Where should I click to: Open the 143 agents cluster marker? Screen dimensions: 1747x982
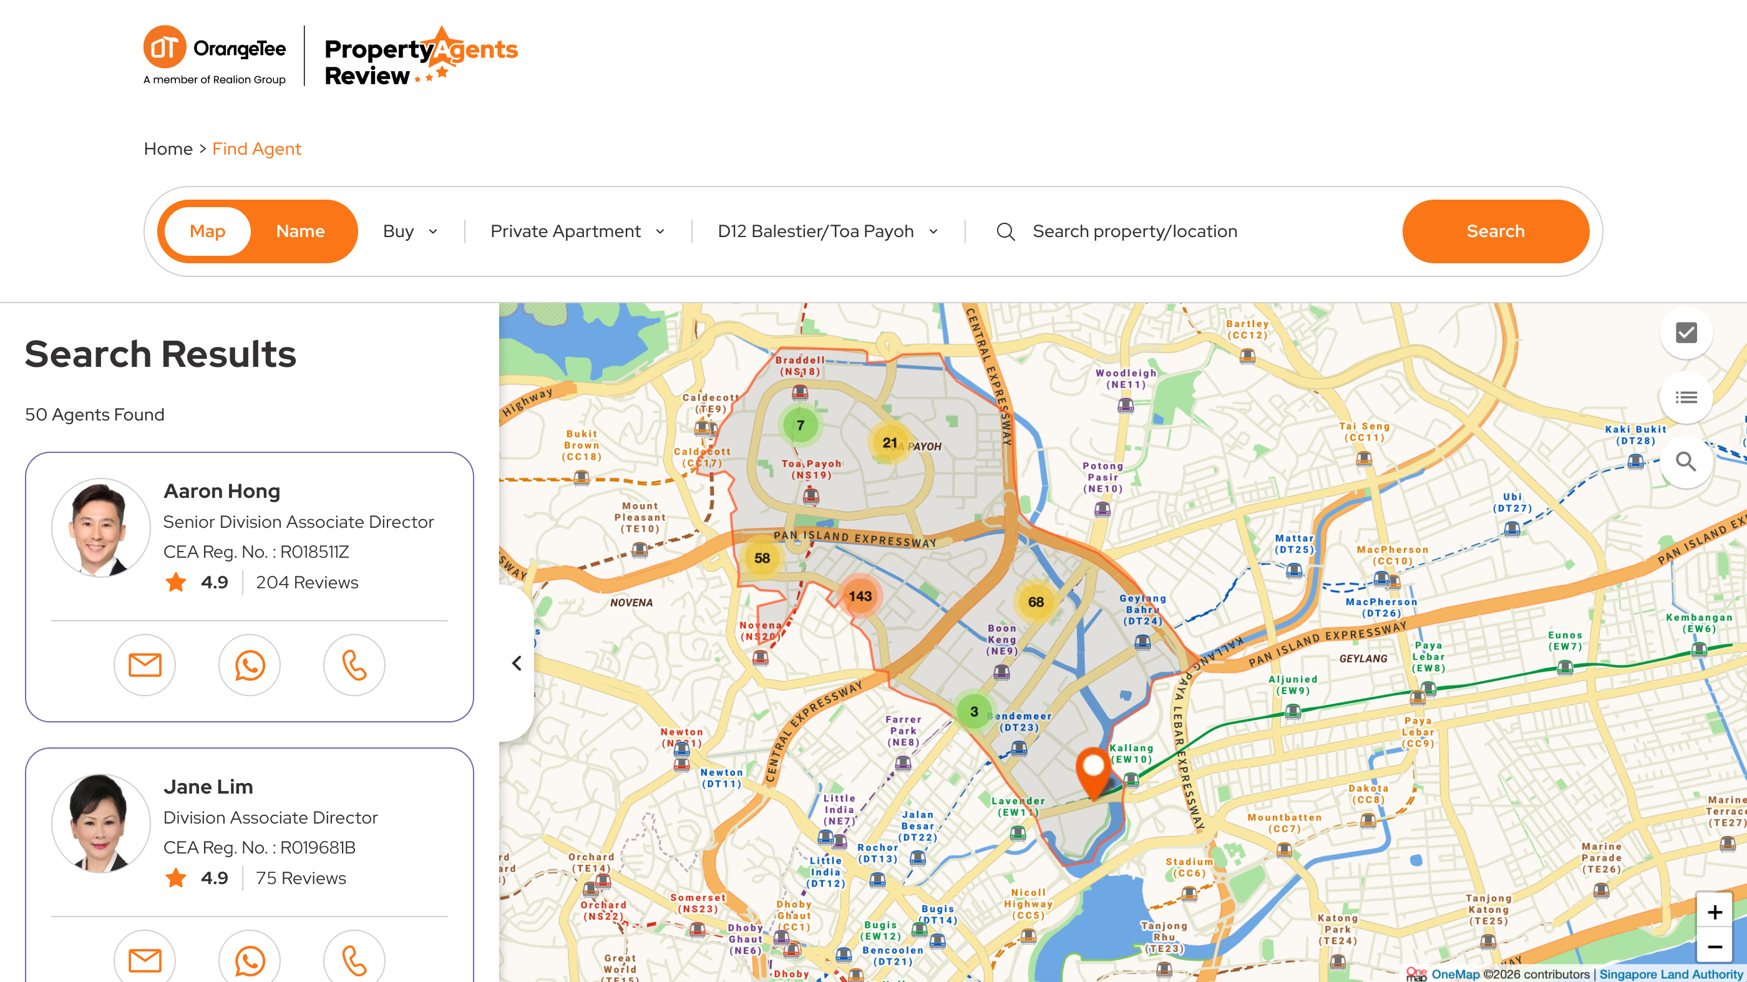[860, 596]
